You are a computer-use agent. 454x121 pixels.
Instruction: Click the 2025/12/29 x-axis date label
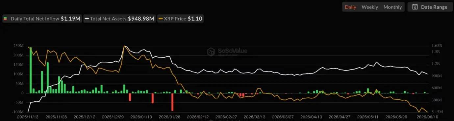click(x=113, y=117)
